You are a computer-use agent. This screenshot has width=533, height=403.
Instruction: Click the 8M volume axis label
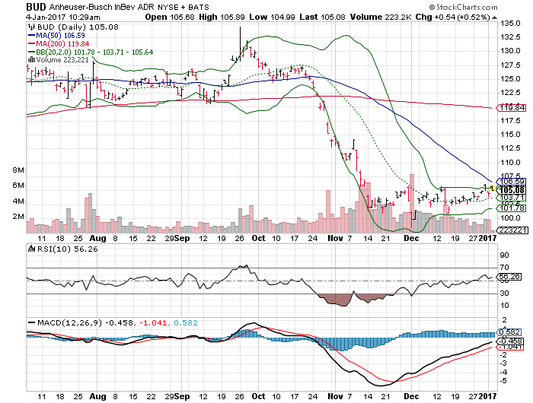18,170
